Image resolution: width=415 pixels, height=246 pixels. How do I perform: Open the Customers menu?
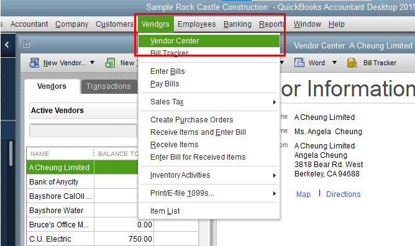click(114, 24)
